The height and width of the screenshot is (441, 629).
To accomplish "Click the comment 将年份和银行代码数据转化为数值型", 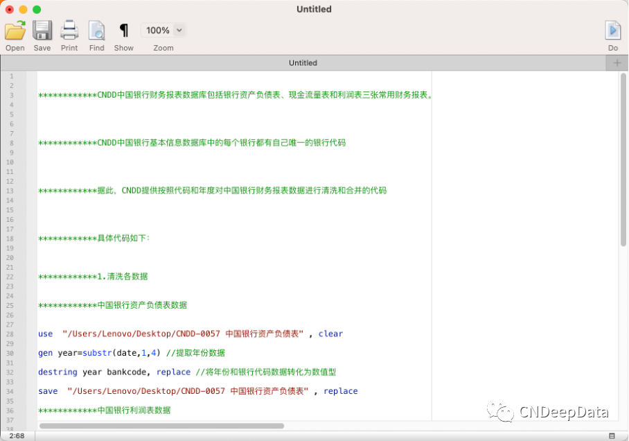I will (265, 372).
